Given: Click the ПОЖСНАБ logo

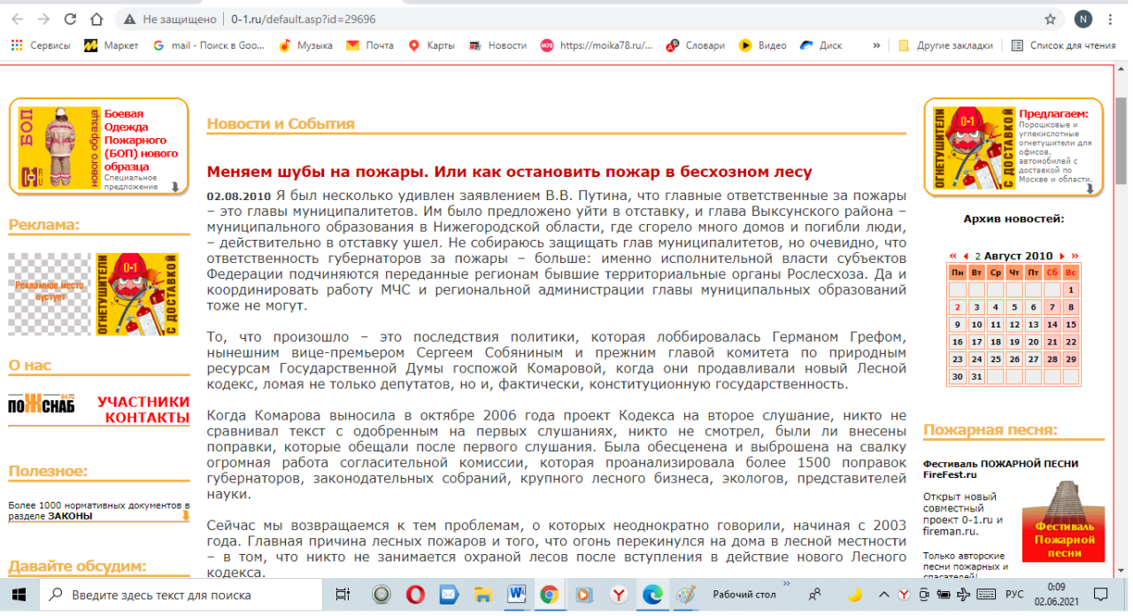Looking at the screenshot, I should pos(42,405).
